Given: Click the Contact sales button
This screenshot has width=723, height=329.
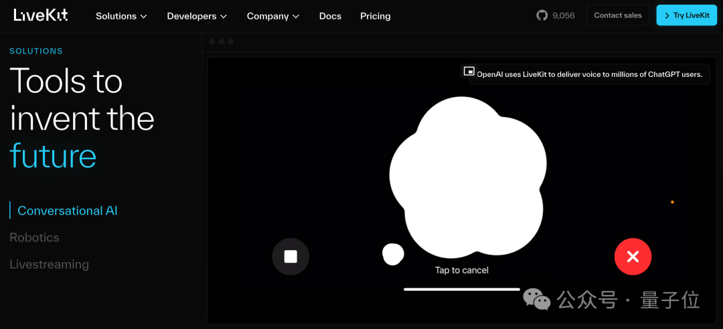Looking at the screenshot, I should pos(617,15).
